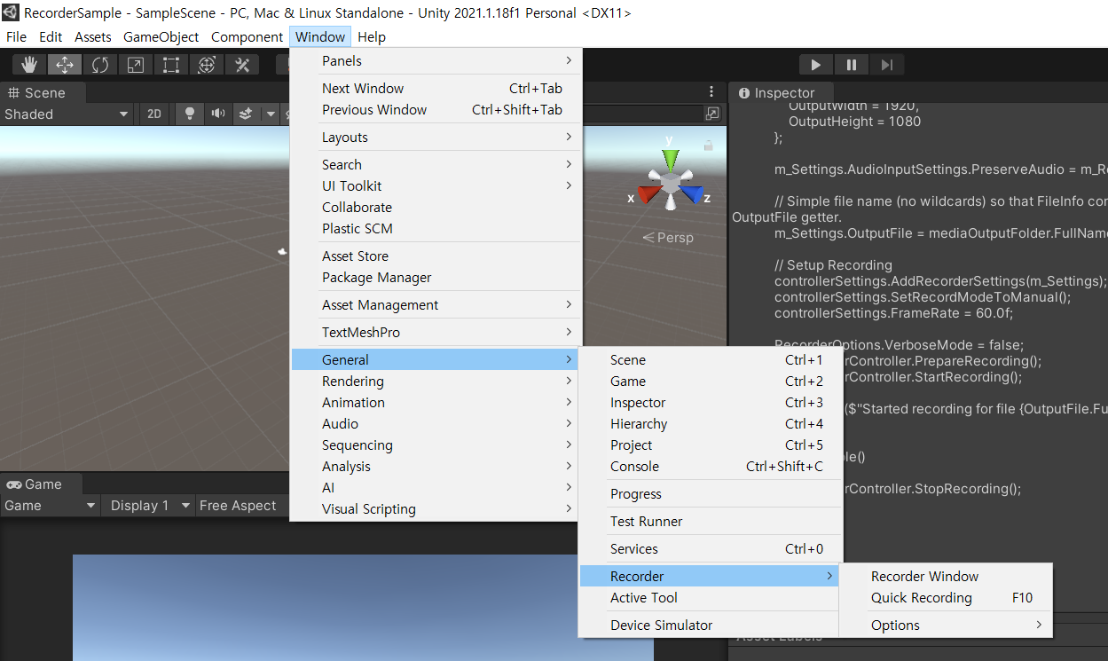Expand the Search submenu
1108x661 pixels.
pyautogui.click(x=436, y=164)
